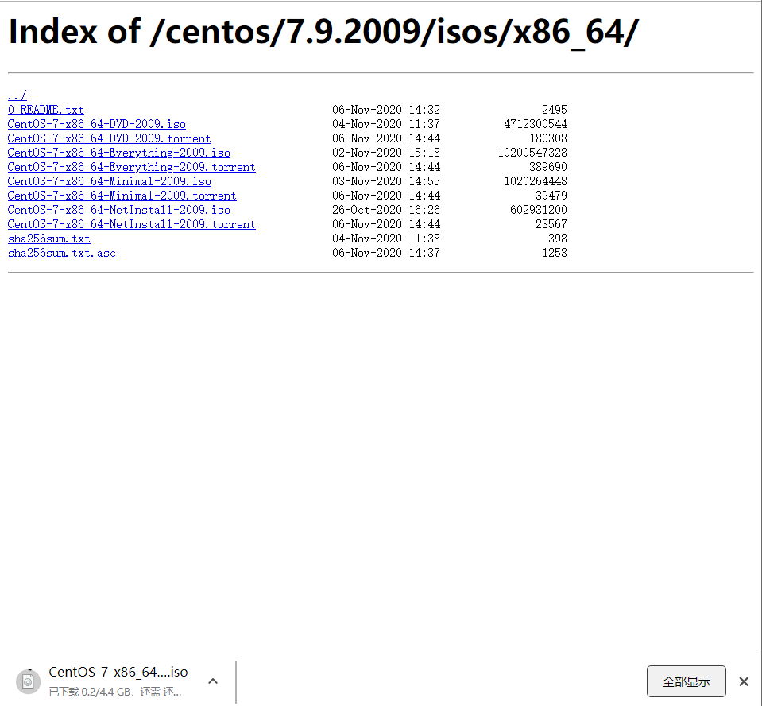Click the size value 180308
This screenshot has width=762, height=706.
tap(548, 138)
